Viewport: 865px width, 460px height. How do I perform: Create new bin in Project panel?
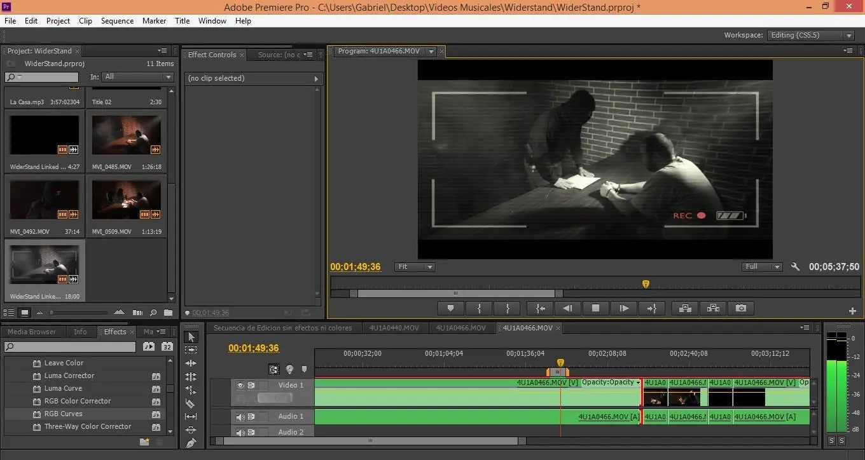point(168,313)
